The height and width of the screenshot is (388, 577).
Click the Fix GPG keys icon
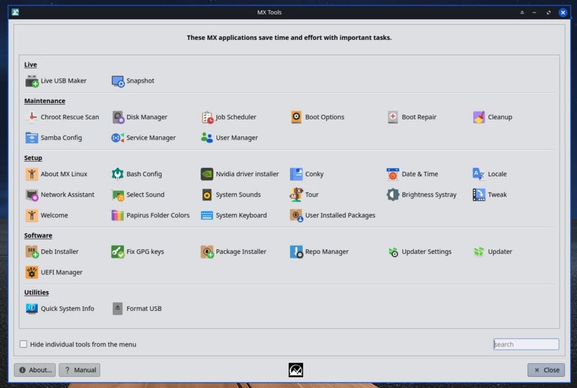pos(118,252)
